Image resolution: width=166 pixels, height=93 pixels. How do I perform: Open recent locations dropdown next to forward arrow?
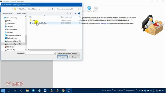pos(10,9)
